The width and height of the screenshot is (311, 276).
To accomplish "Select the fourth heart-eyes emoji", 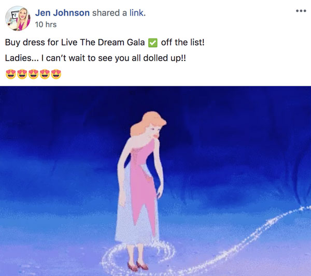I will coord(45,74).
